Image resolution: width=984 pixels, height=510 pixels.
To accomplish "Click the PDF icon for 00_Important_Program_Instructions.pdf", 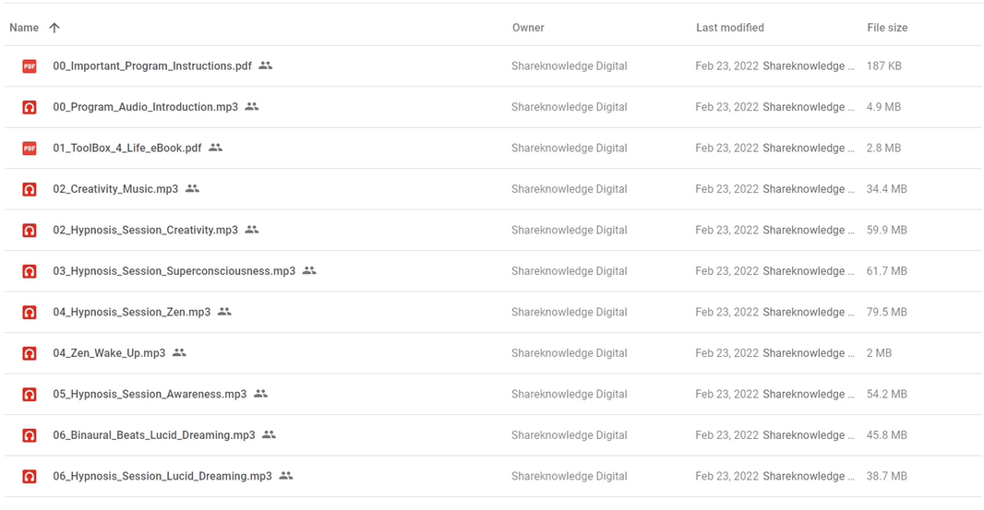I will tap(30, 65).
